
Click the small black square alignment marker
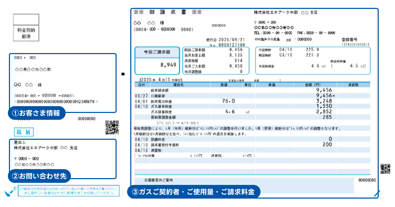coord(123,74)
